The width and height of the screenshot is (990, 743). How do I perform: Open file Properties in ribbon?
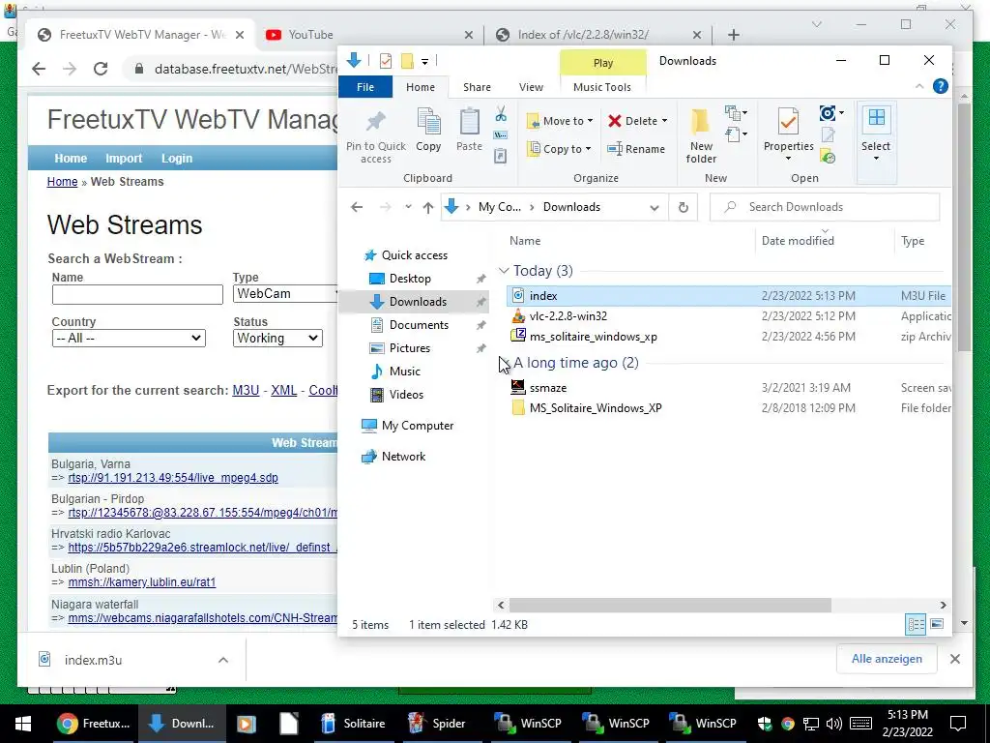[788, 133]
